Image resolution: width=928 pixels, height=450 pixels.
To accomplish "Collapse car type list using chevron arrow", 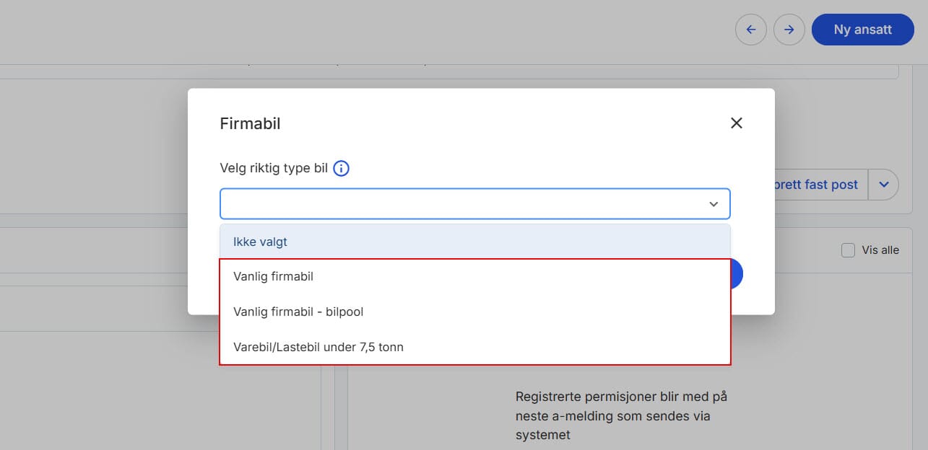I will 714,204.
